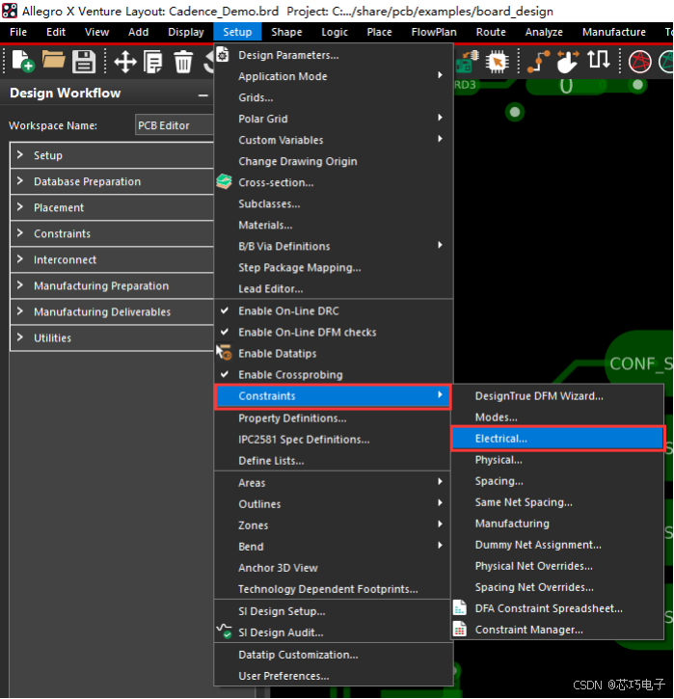Select Spacing... in Constraints submenu
674x699 pixels.
[x=557, y=481]
